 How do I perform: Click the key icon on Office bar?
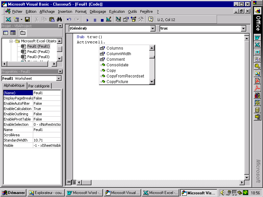point(257,66)
